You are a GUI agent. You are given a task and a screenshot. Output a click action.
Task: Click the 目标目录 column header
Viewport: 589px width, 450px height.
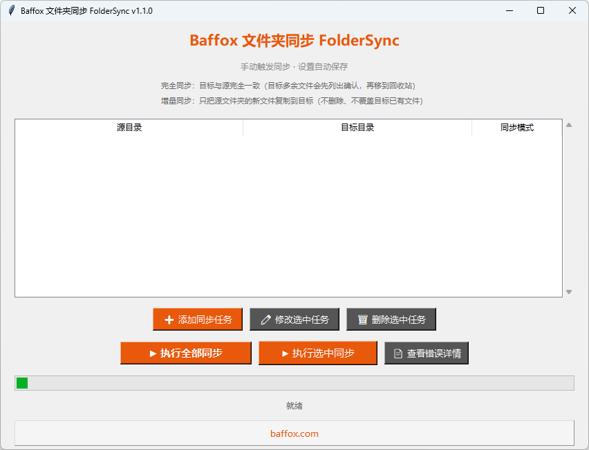(x=357, y=128)
